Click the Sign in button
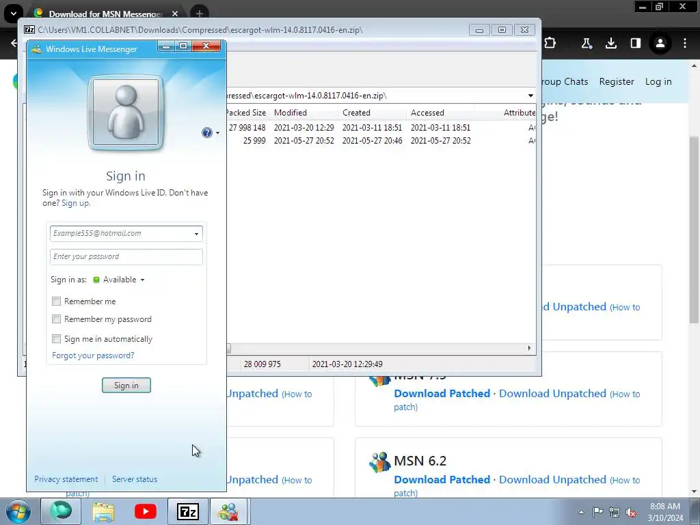The width and height of the screenshot is (700, 525). (126, 386)
